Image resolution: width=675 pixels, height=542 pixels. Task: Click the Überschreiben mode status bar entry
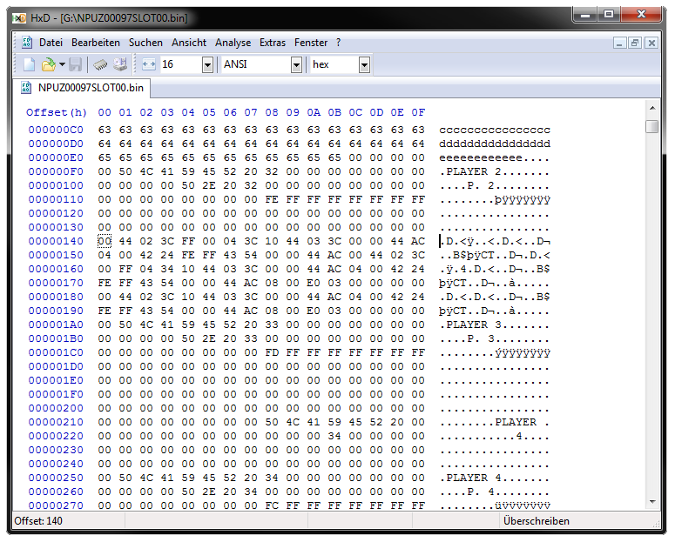pyautogui.click(x=536, y=521)
